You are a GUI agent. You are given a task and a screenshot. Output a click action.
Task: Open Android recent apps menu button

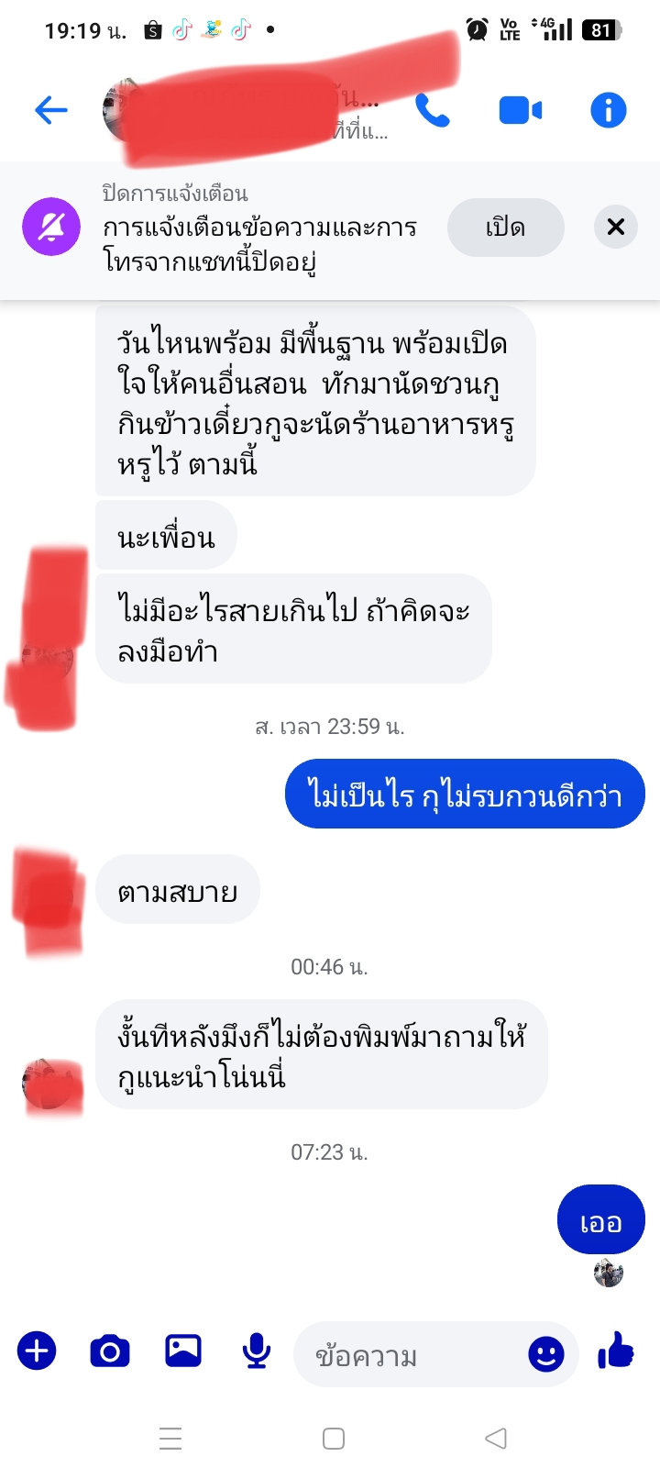(170, 1439)
